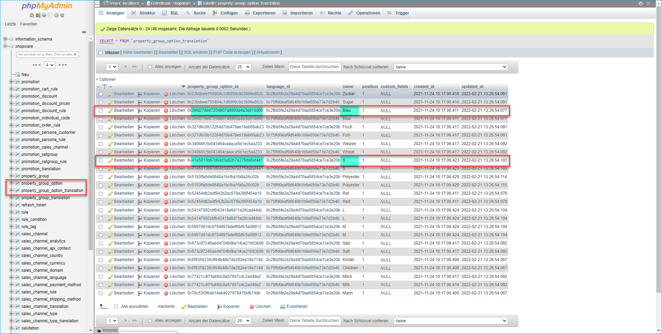
Task: Reload navigation panel with green refresh icon
Action: tap(62, 15)
